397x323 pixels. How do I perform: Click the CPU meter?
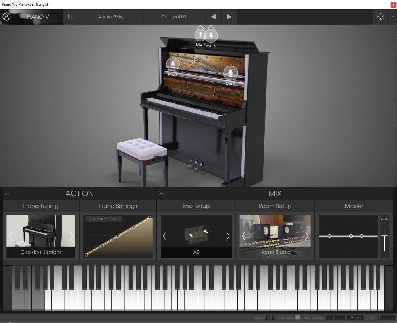387,317
